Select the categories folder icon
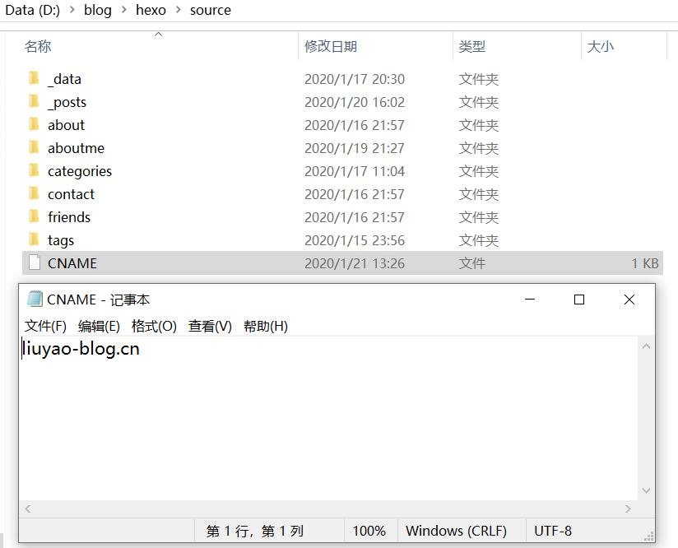This screenshot has width=678, height=548. tap(35, 170)
